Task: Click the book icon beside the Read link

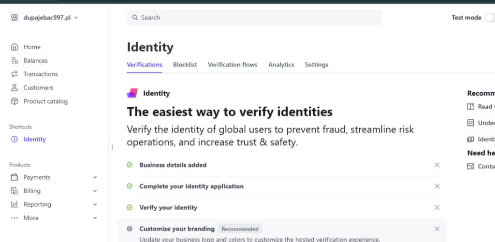Action: pyautogui.click(x=471, y=107)
